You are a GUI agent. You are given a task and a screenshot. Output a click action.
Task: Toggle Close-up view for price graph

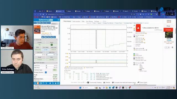(139, 48)
